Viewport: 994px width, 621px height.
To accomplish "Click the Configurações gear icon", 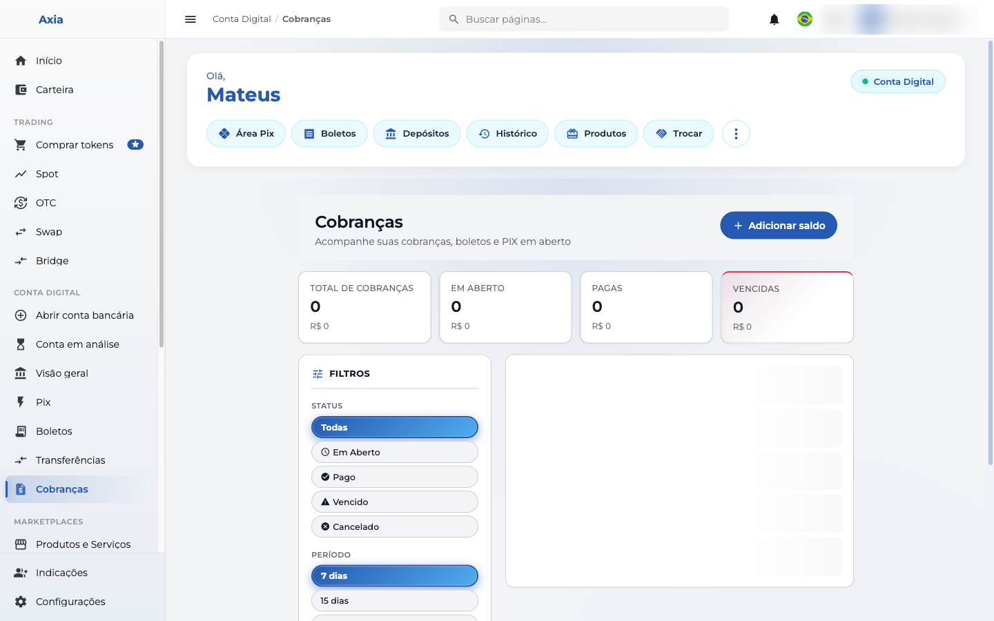I will point(21,602).
